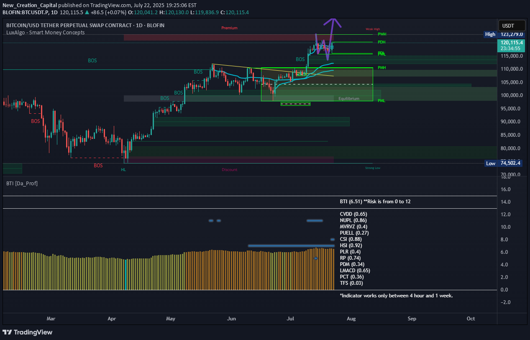Click the 115,000.0 mark on the price scale
Image resolution: width=530 pixels, height=340 pixels.
pyautogui.click(x=511, y=56)
